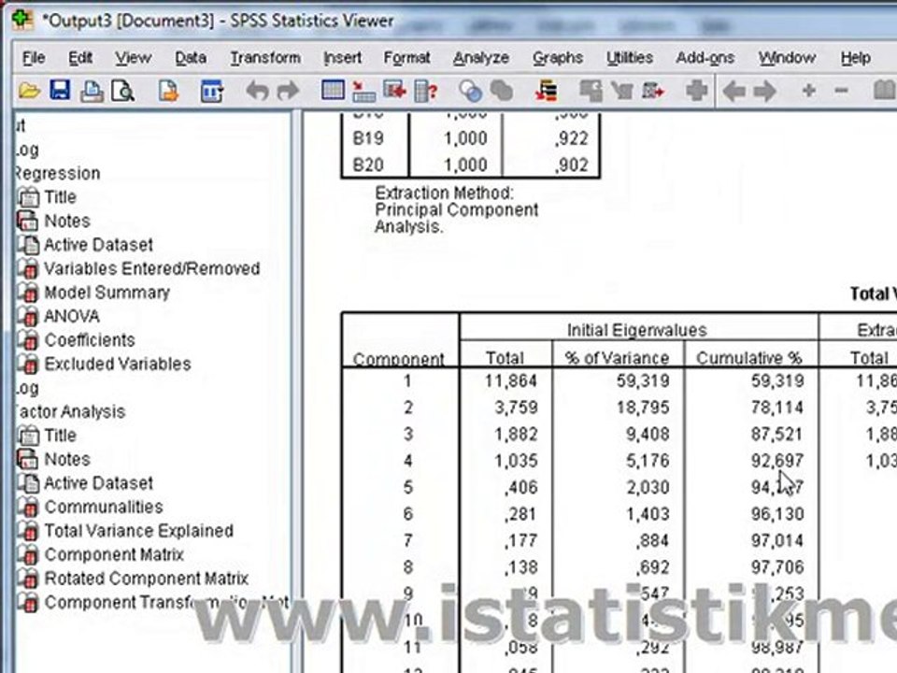Select Component Transformation Matrix in the outline
Image resolution: width=897 pixels, height=673 pixels.
(166, 603)
